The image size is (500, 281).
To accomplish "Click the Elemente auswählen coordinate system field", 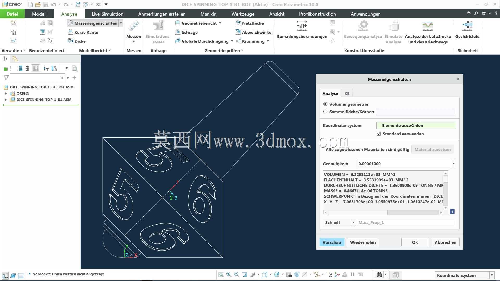I will (416, 125).
